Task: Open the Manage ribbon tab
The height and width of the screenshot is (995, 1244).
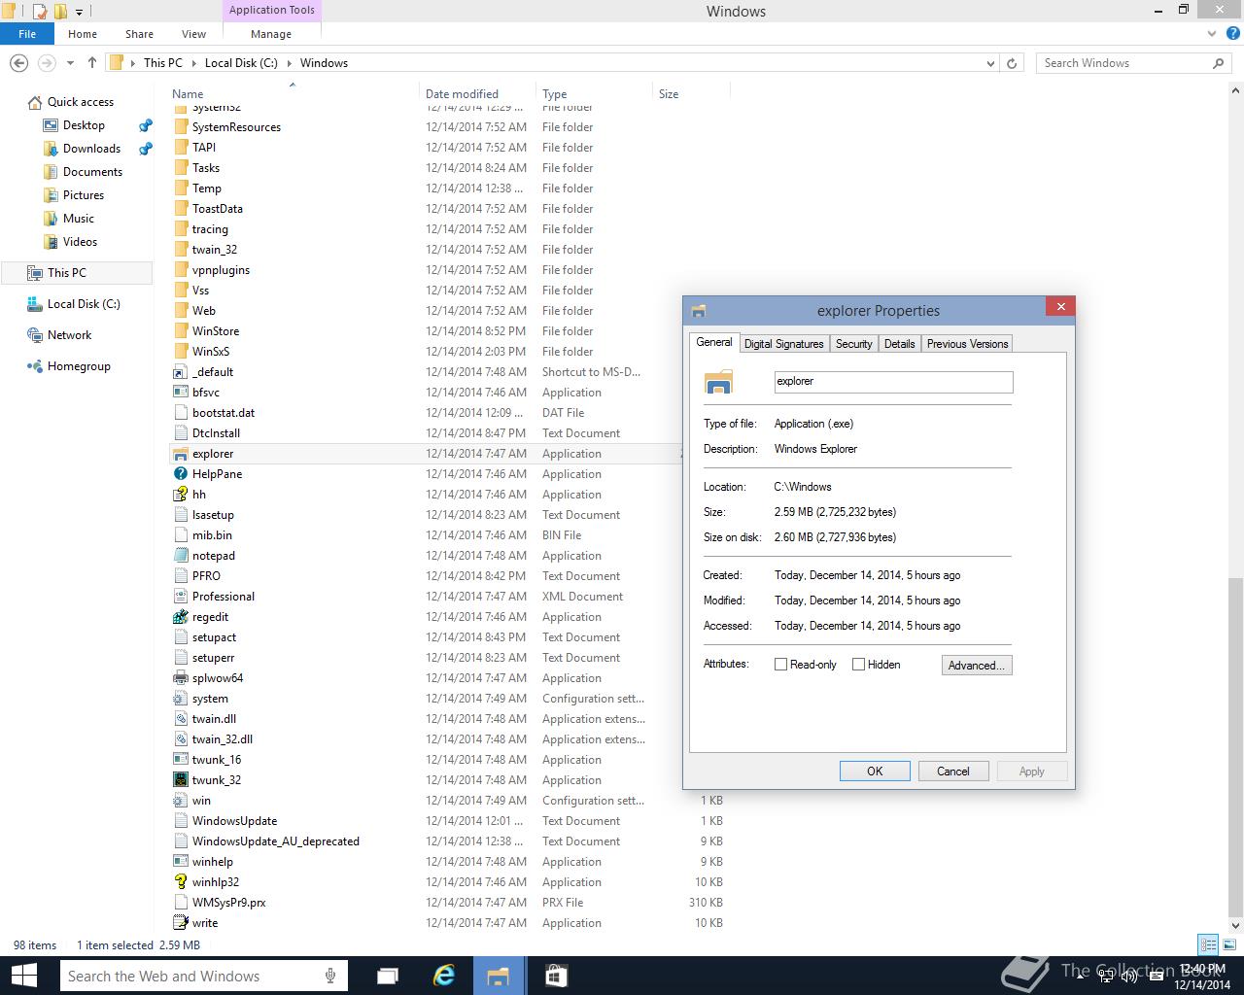Action: tap(271, 34)
